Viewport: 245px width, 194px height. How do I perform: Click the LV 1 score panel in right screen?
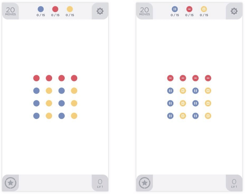pos(234,183)
